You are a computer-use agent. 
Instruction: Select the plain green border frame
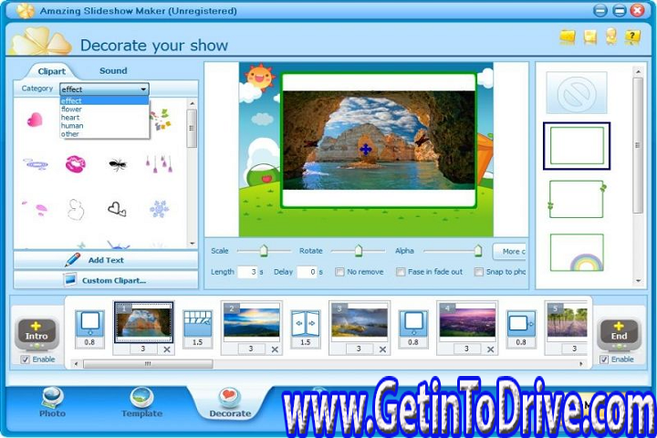point(577,146)
